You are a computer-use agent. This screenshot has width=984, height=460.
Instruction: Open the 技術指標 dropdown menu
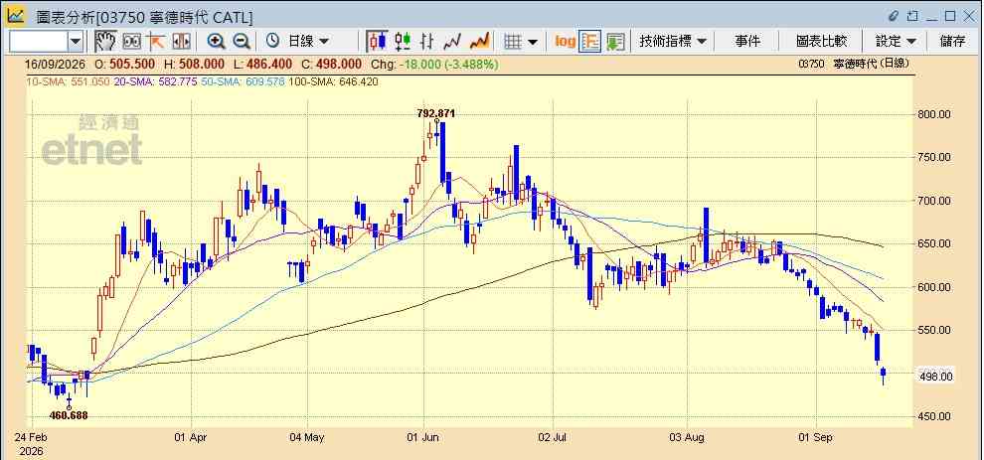click(672, 42)
